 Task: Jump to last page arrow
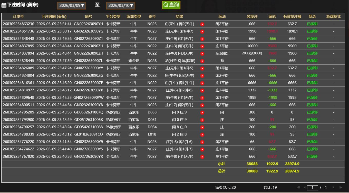pyautogui.click(x=341, y=188)
